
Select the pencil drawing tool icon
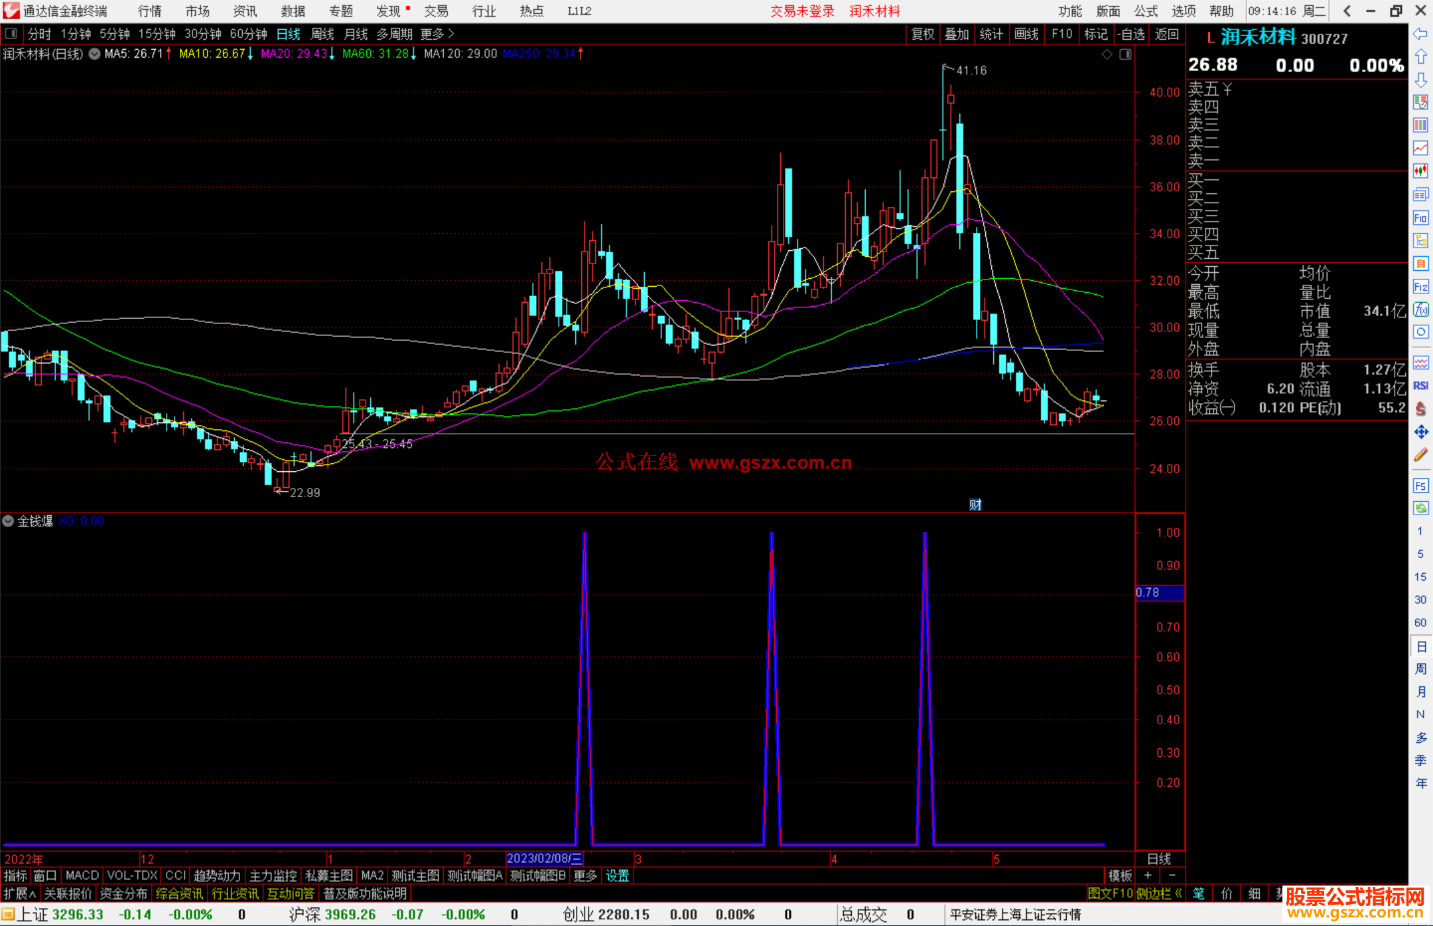(x=1420, y=455)
